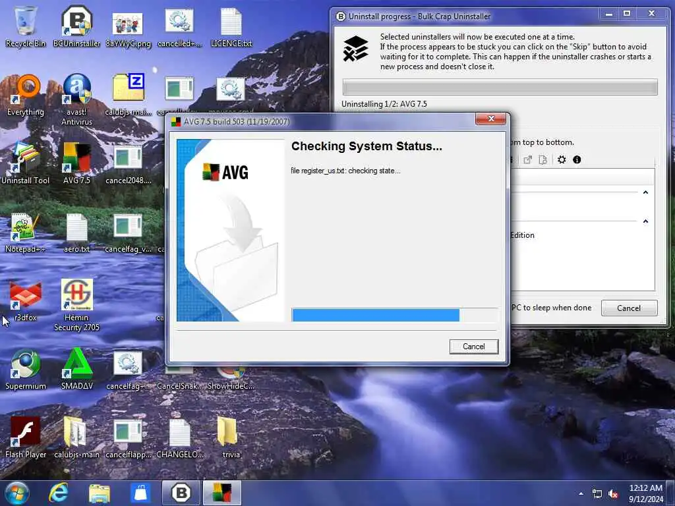The image size is (675, 506).
Task: Close the AVG 7.5 build 503 dialog
Action: pos(490,119)
